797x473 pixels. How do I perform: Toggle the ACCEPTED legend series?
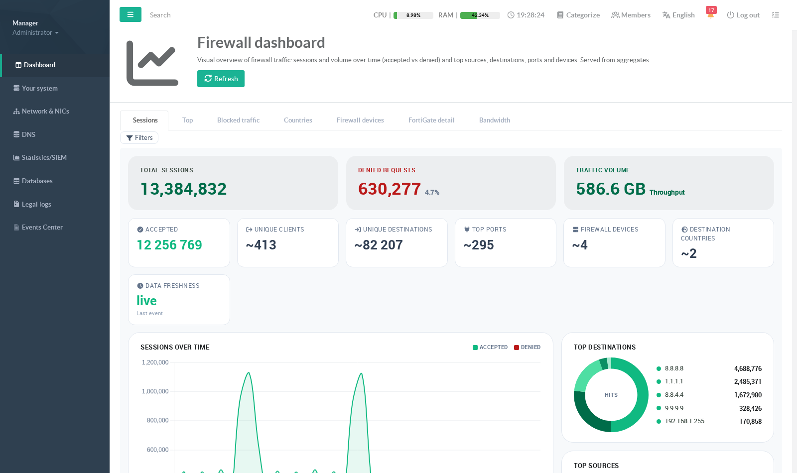coord(490,348)
